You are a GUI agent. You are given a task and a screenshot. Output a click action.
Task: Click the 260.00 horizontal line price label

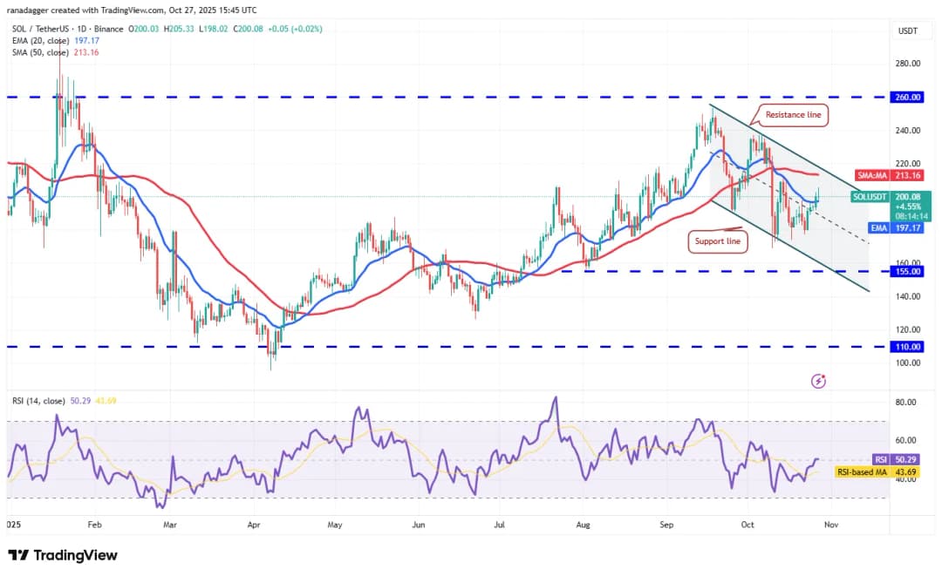pyautogui.click(x=910, y=98)
